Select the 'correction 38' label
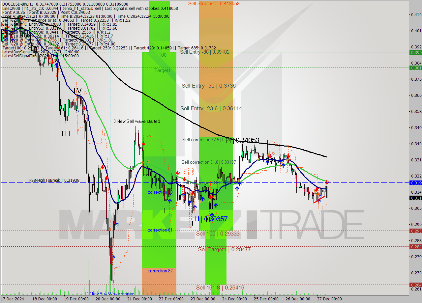422x303 pixels. tap(160, 192)
